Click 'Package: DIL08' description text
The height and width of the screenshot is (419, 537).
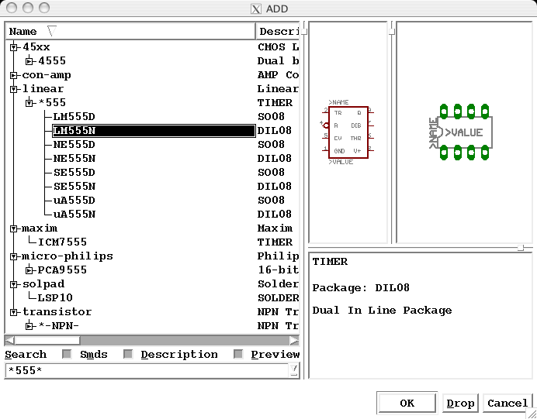click(361, 288)
